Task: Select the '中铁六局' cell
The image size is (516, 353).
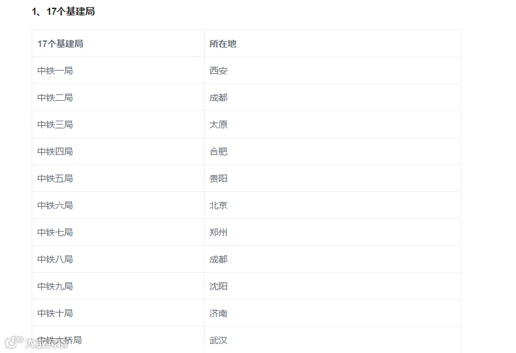Action: pyautogui.click(x=118, y=205)
